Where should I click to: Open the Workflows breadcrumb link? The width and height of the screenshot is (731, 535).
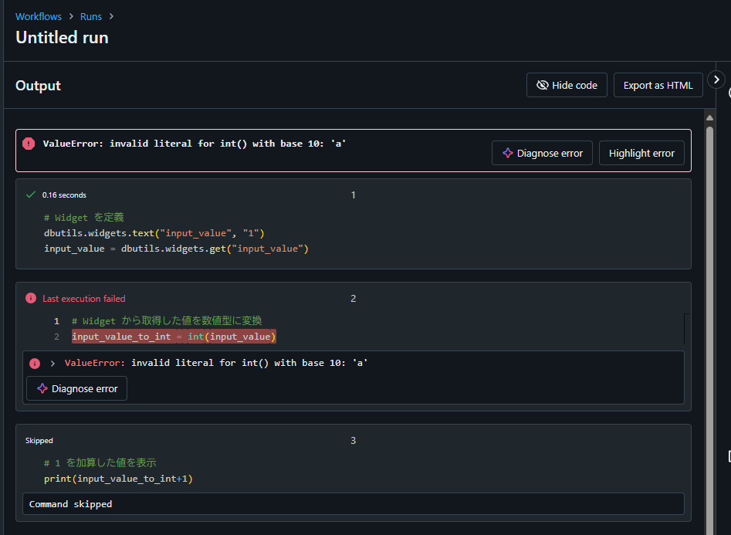click(38, 16)
